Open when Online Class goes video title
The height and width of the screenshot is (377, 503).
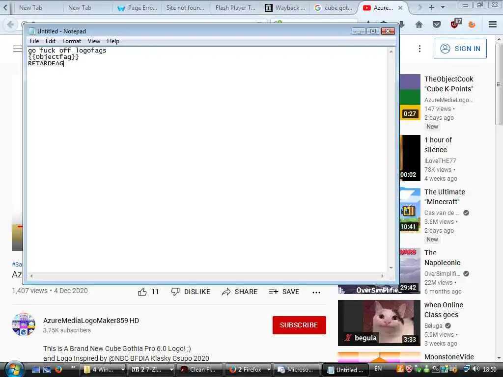pyautogui.click(x=444, y=310)
